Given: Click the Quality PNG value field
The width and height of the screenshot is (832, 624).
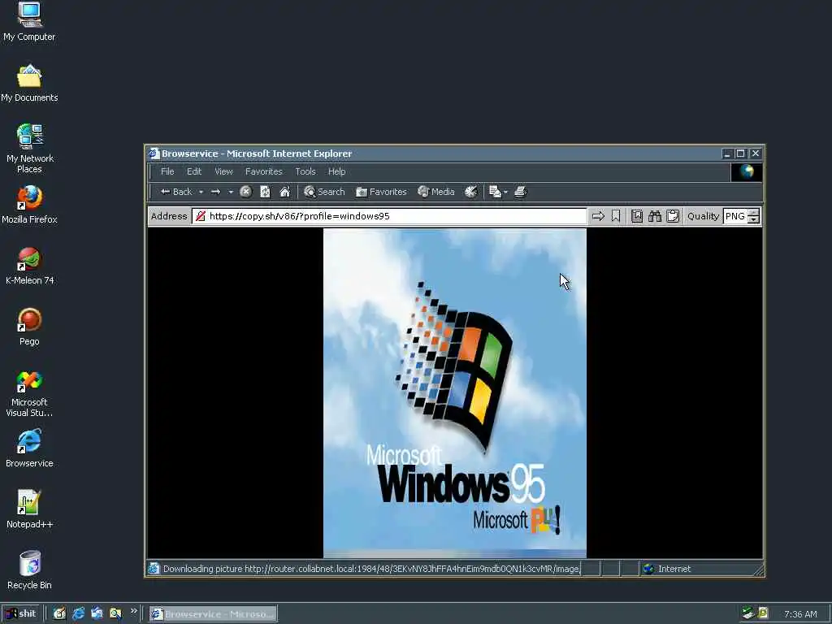Looking at the screenshot, I should point(735,216).
